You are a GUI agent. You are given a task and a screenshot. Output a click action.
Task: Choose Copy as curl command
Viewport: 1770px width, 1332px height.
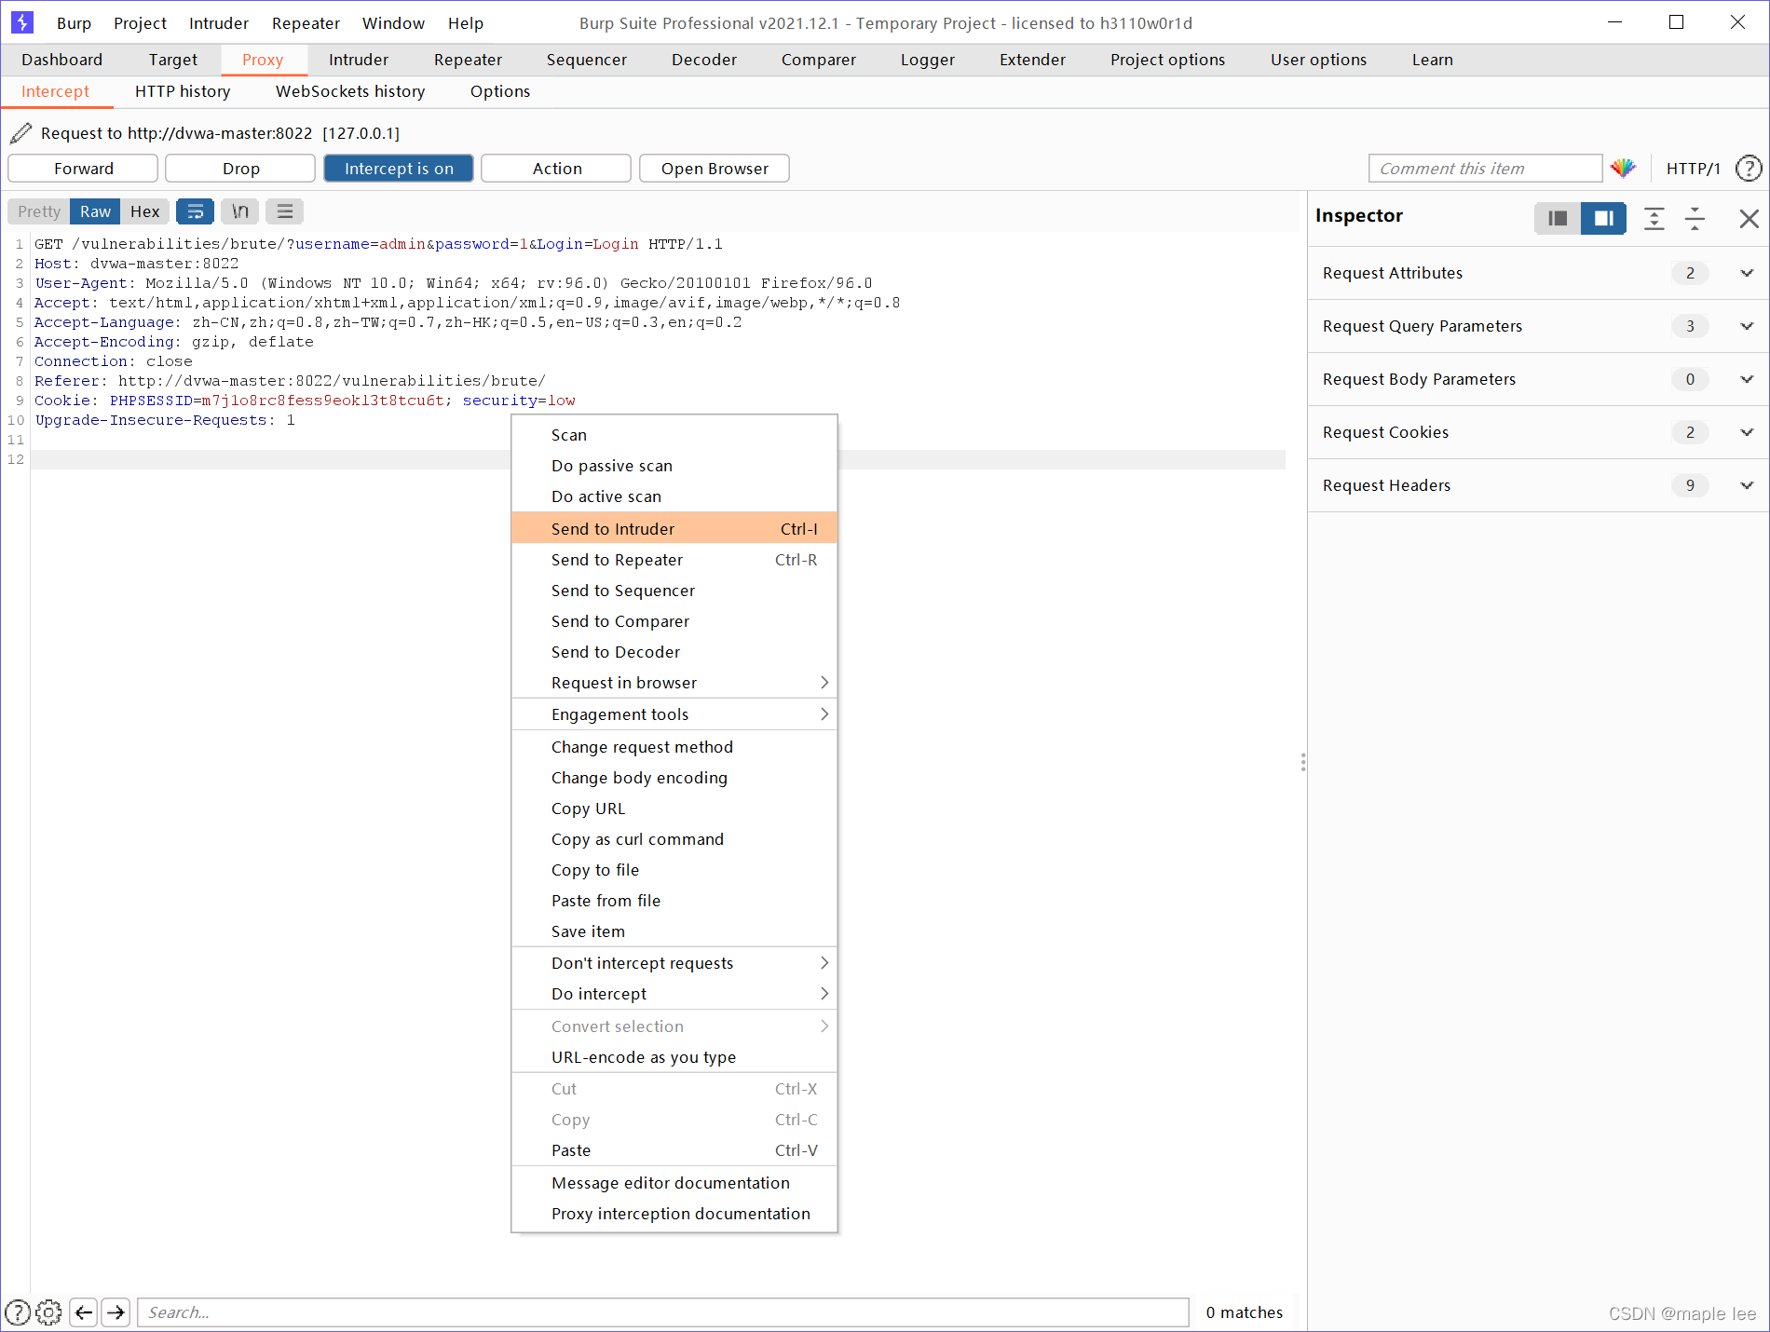coord(674,839)
